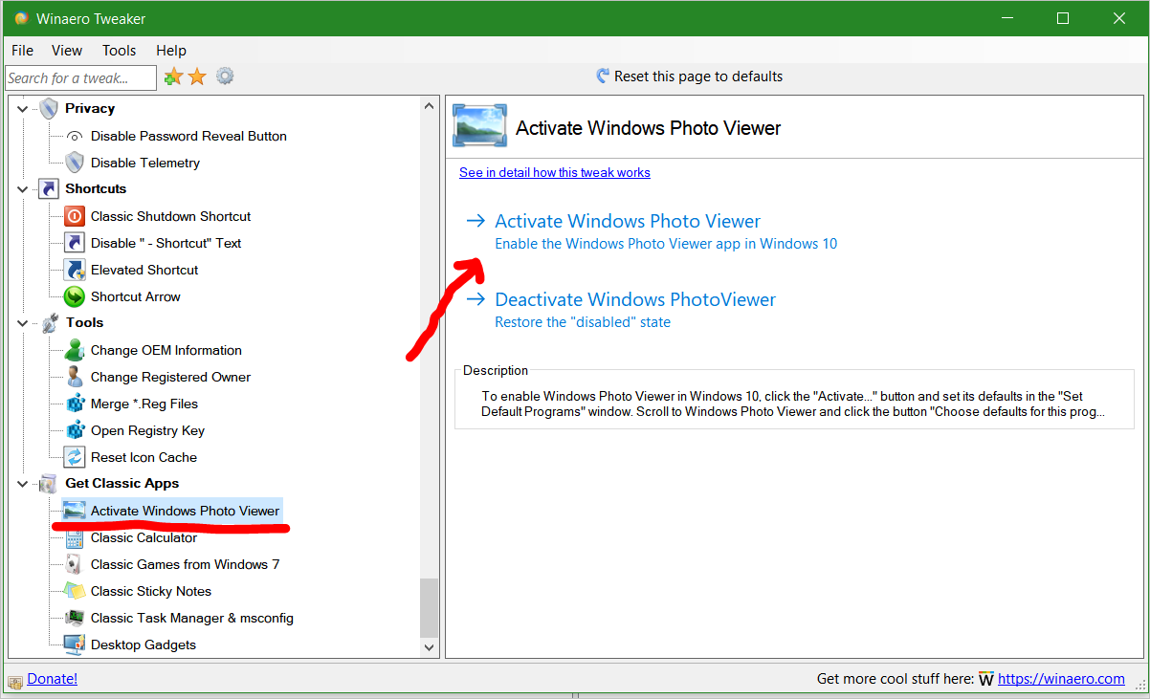Click the Disable Telemetry shield icon
The width and height of the screenshot is (1150, 699).
pos(75,163)
